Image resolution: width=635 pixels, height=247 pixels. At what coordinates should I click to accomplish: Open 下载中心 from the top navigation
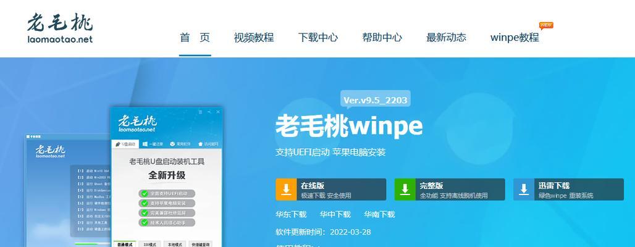(318, 38)
